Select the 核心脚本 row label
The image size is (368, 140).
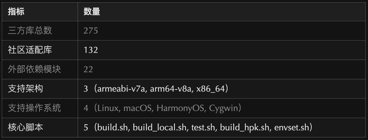[x=25, y=127]
